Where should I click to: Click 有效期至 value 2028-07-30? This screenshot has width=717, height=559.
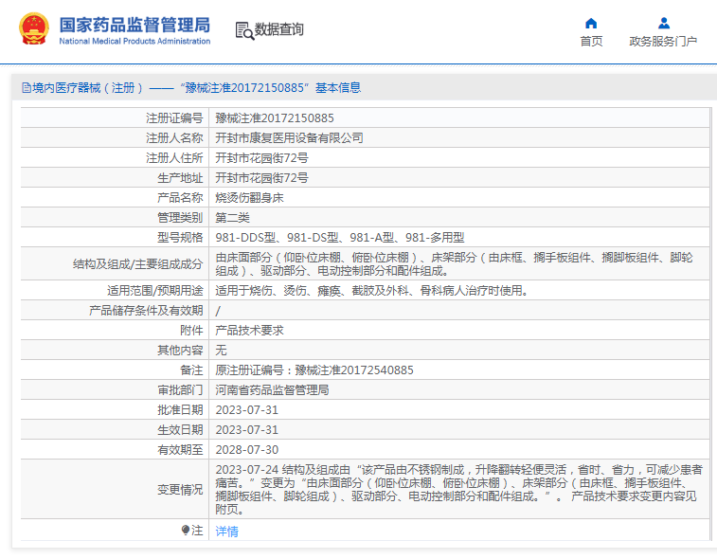[x=247, y=450]
